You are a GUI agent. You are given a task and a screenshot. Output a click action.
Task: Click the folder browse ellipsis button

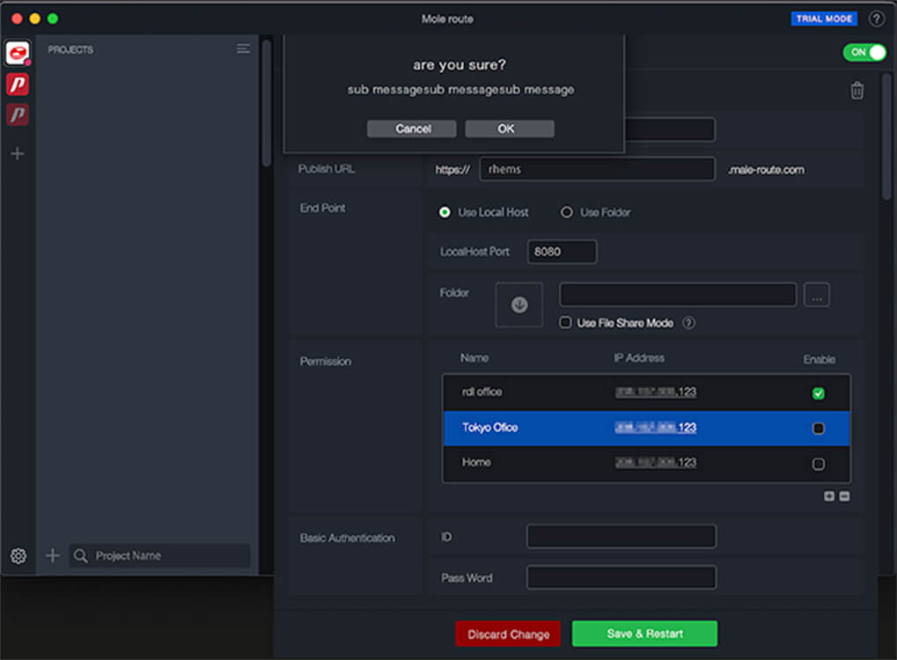(816, 296)
